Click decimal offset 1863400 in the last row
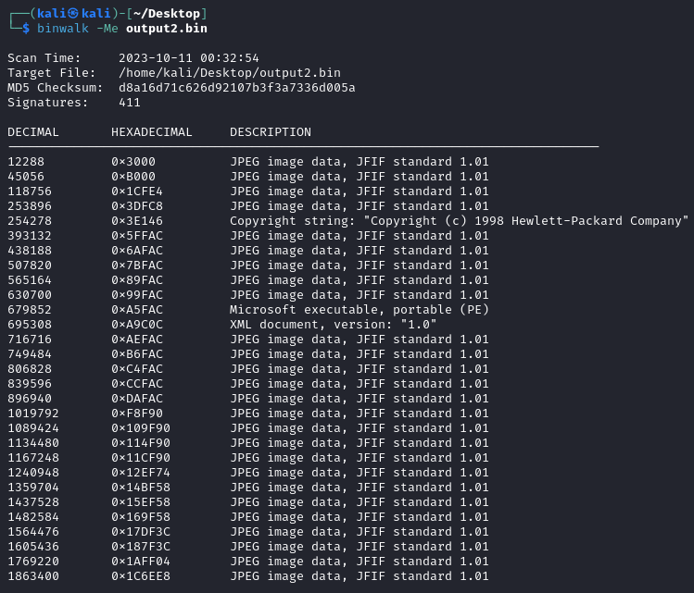The height and width of the screenshot is (593, 694). click(33, 576)
